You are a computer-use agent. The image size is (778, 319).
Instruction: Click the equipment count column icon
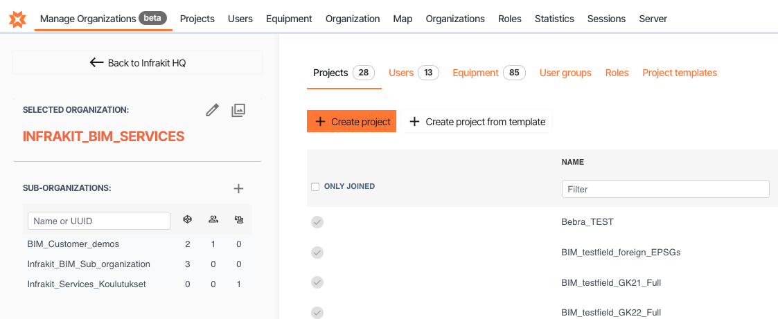[x=239, y=220]
